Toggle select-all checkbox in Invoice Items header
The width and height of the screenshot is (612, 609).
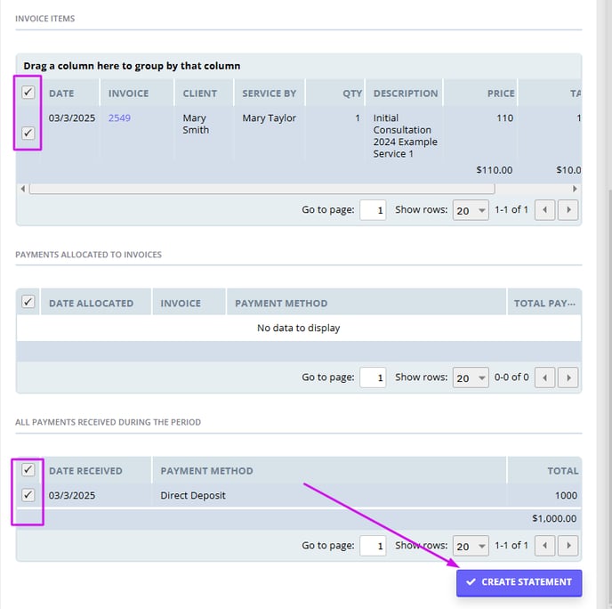click(28, 93)
